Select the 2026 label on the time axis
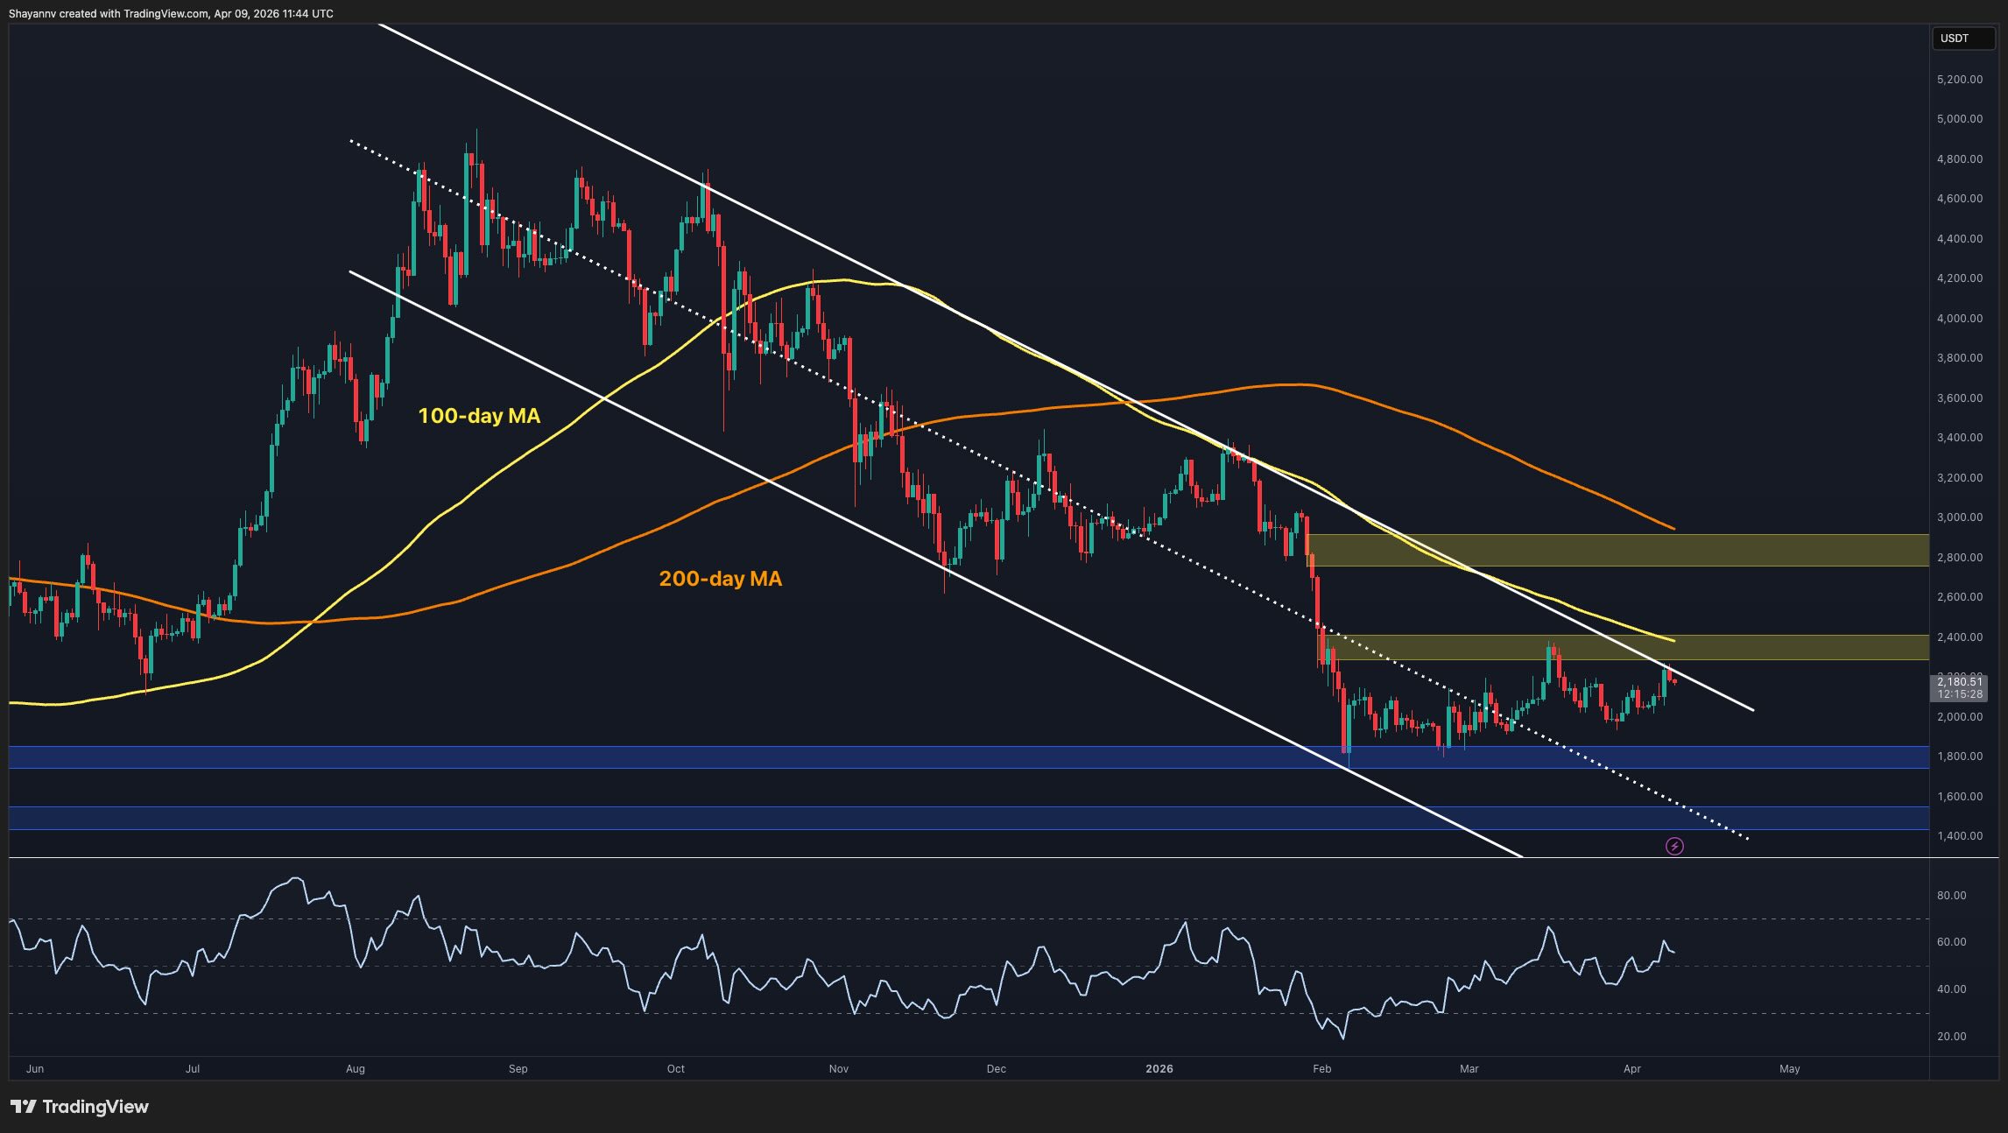2008x1133 pixels. 1160,1069
